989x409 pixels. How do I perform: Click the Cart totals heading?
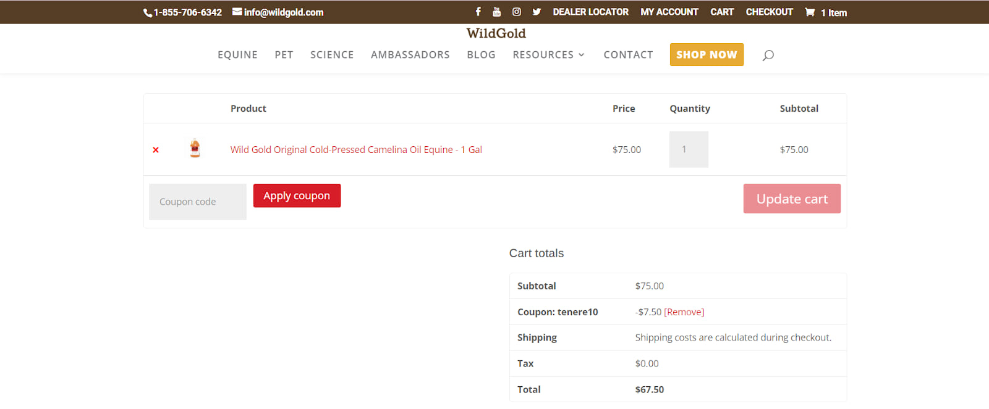(537, 253)
